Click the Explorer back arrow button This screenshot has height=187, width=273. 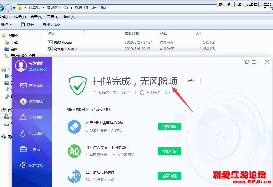tap(1, 8)
